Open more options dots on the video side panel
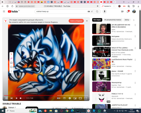 11,71
